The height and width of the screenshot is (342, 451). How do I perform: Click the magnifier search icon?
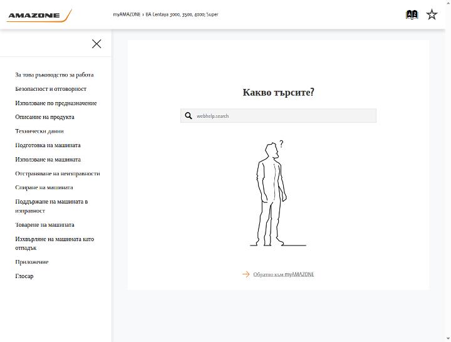(189, 116)
